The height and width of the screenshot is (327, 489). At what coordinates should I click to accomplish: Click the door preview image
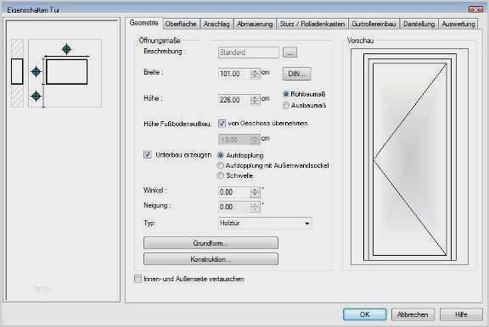tap(409, 157)
